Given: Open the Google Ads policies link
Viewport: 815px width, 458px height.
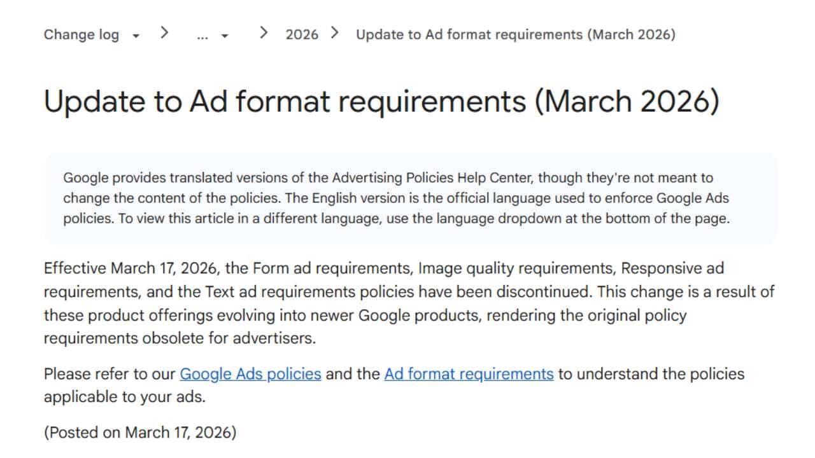Looking at the screenshot, I should pyautogui.click(x=250, y=373).
